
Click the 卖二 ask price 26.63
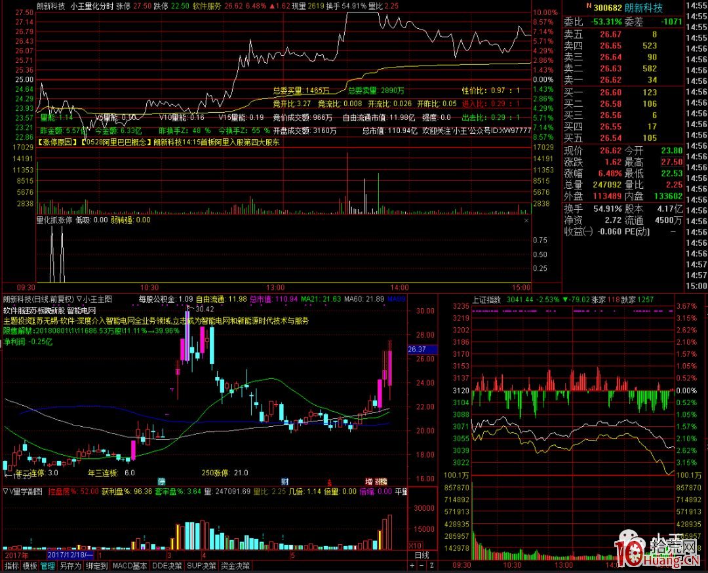coord(610,69)
